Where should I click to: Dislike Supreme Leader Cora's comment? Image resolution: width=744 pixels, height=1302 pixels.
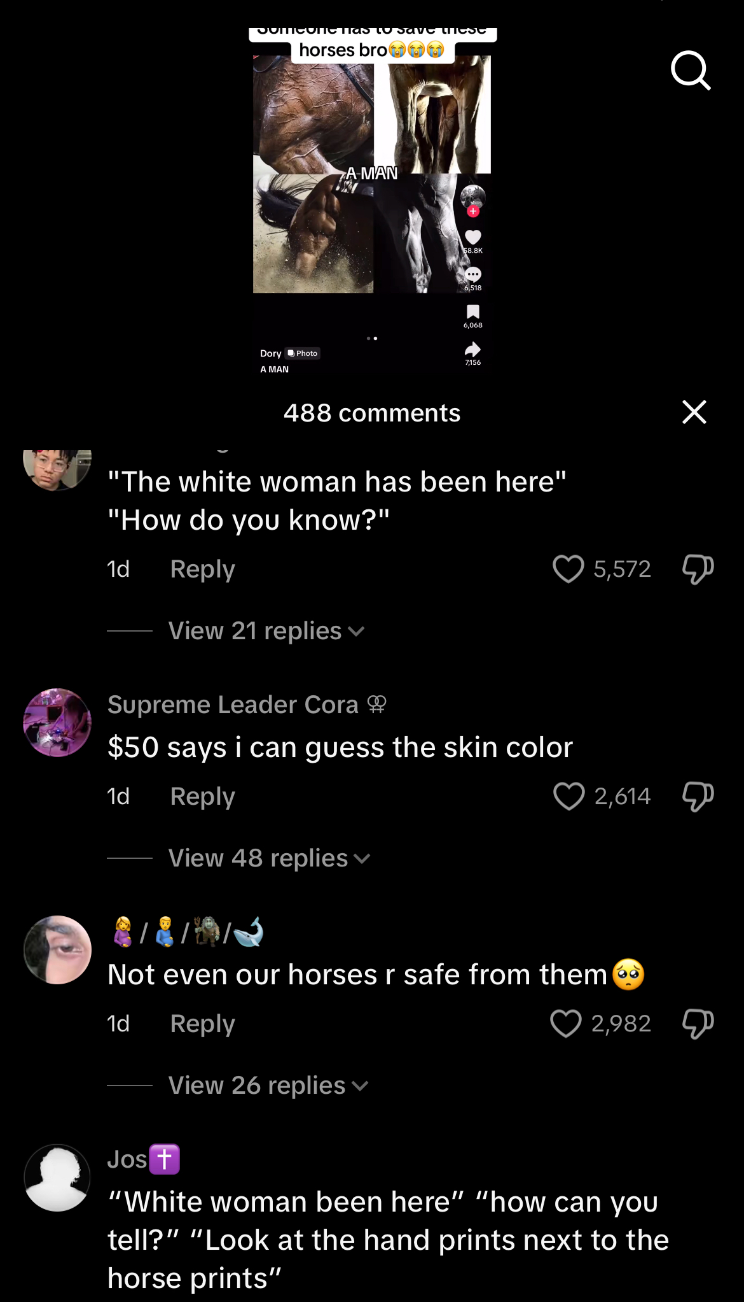pyautogui.click(x=698, y=796)
